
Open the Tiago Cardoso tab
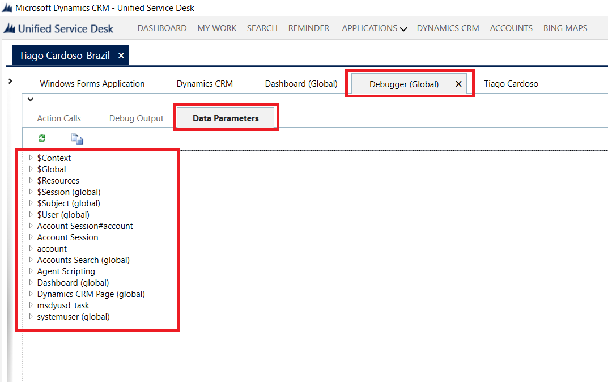[x=511, y=84]
